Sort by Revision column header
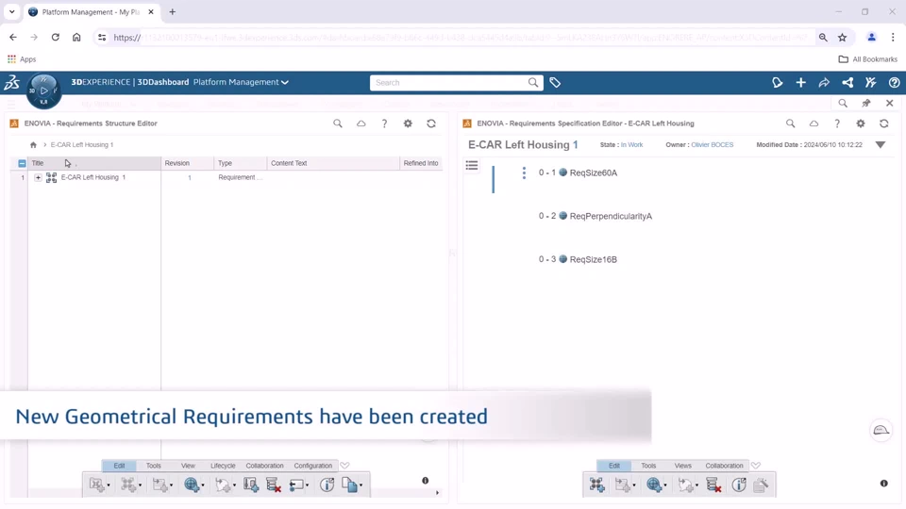Screen dimensions: 906x509 pos(187,163)
